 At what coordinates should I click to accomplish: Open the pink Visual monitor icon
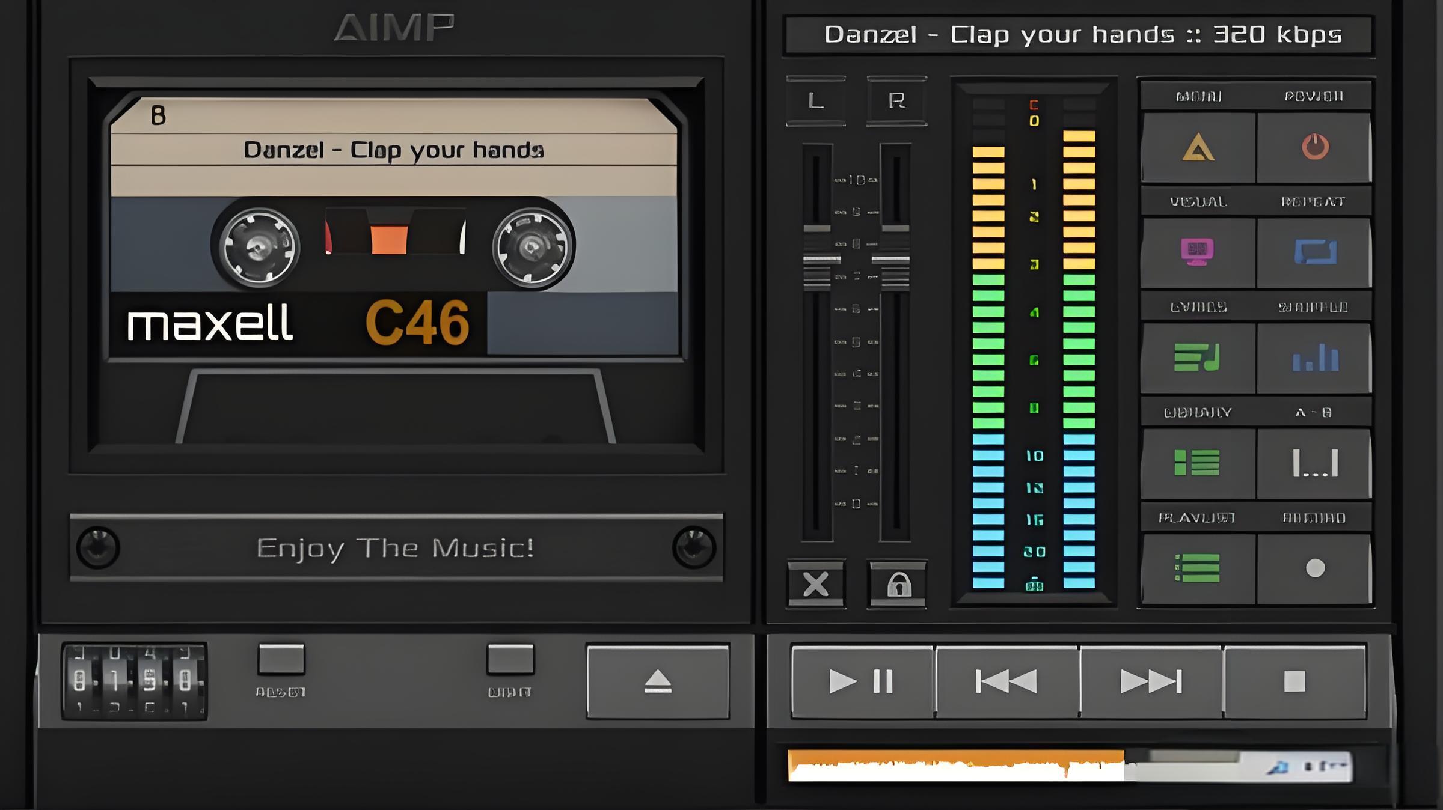tap(1198, 252)
